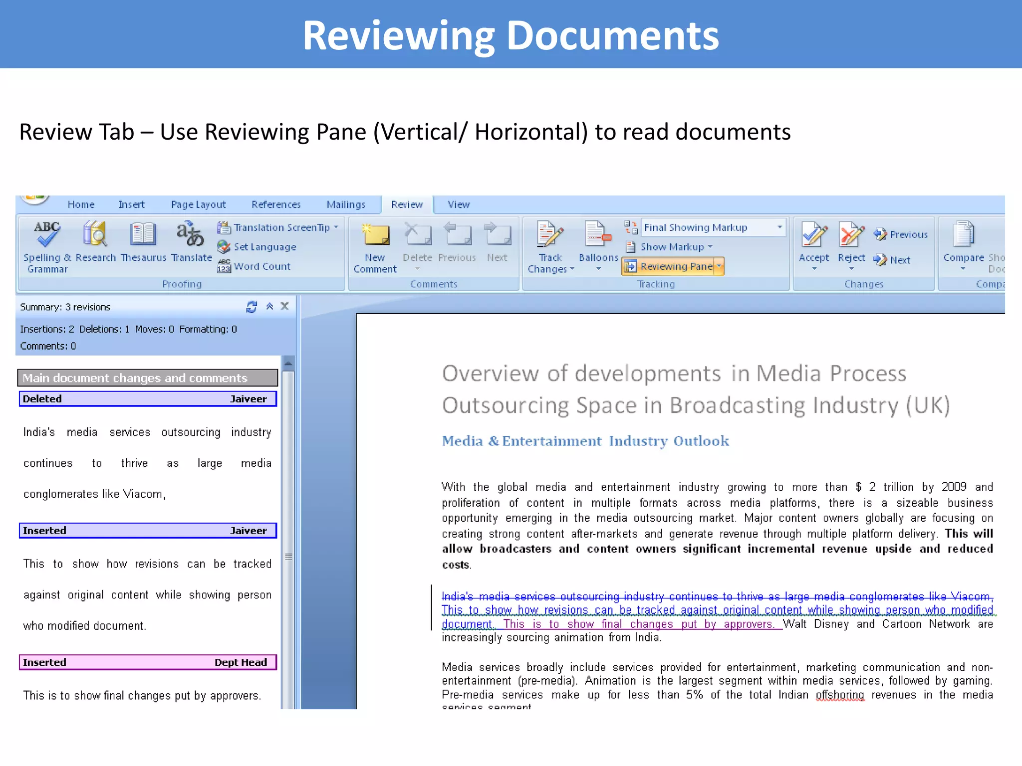Switch to the Insert tab

(131, 204)
